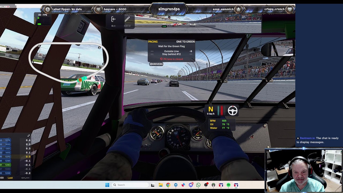Click the red pedal input bar
343x193 pixels.
point(222,111)
